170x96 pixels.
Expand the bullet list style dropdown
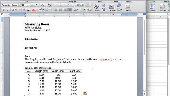point(59,5)
